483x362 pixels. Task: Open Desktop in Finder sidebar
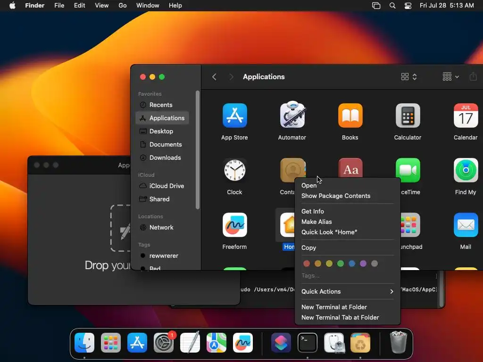(162, 131)
